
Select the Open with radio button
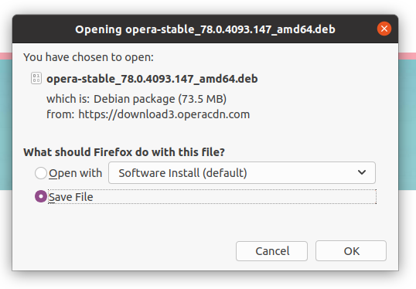pyautogui.click(x=41, y=173)
